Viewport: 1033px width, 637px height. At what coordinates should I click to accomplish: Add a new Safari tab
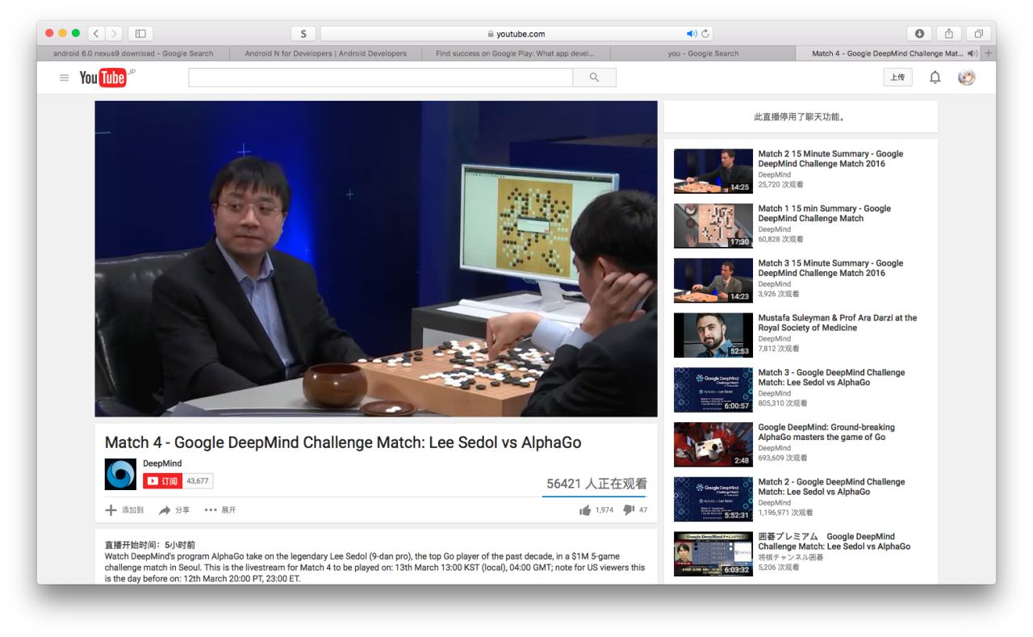coord(989,53)
